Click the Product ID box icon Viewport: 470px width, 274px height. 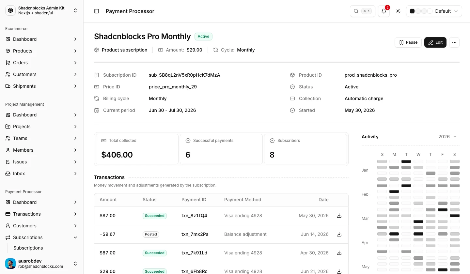point(292,75)
